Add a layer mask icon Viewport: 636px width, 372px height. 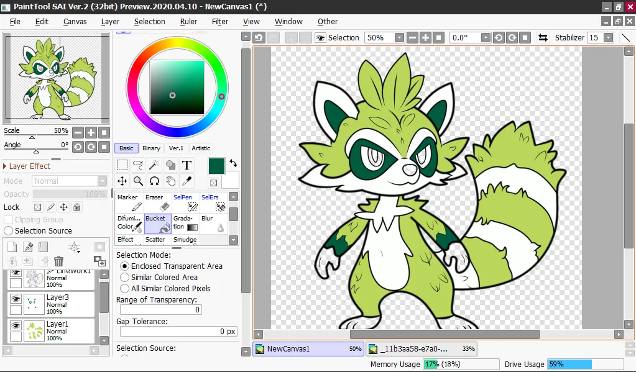99,247
